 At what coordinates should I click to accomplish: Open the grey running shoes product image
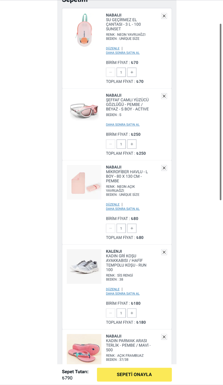pos(84,267)
